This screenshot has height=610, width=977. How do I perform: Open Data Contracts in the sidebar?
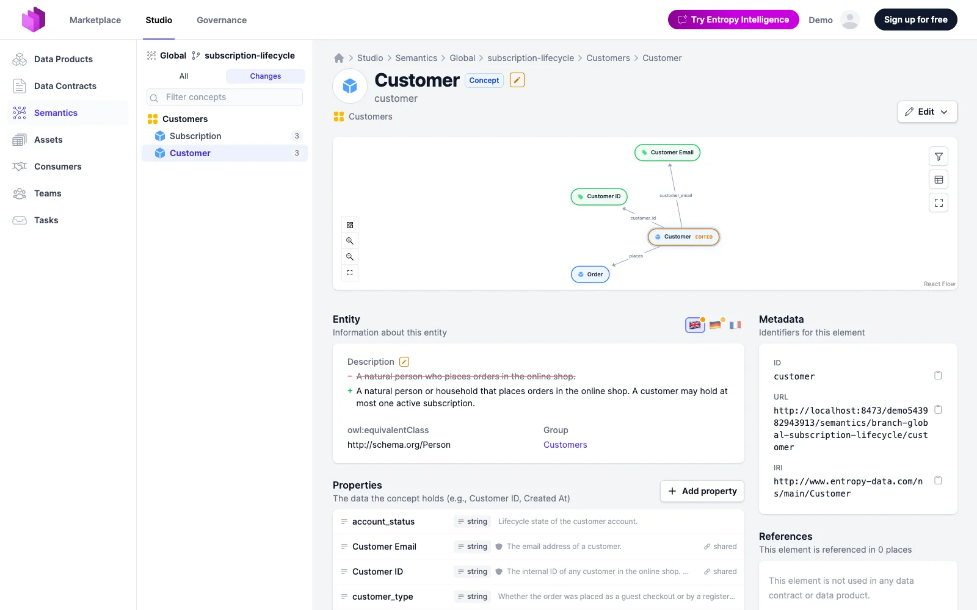click(x=68, y=86)
